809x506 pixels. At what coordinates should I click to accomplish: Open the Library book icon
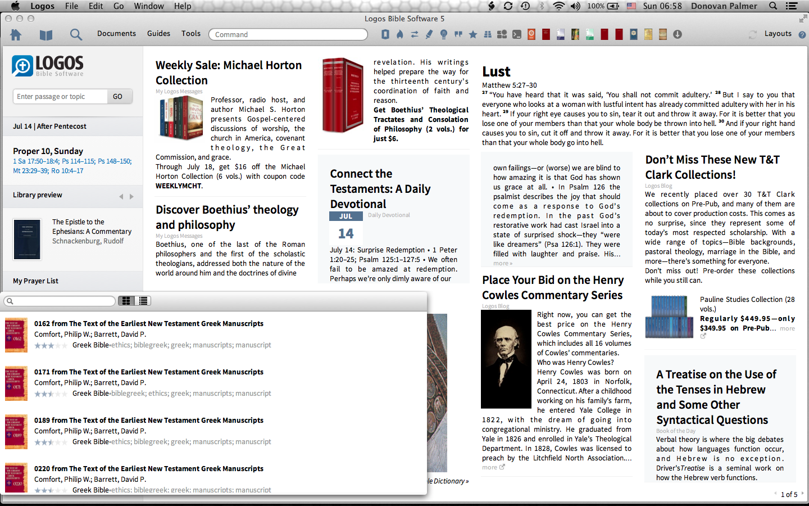[x=46, y=35]
